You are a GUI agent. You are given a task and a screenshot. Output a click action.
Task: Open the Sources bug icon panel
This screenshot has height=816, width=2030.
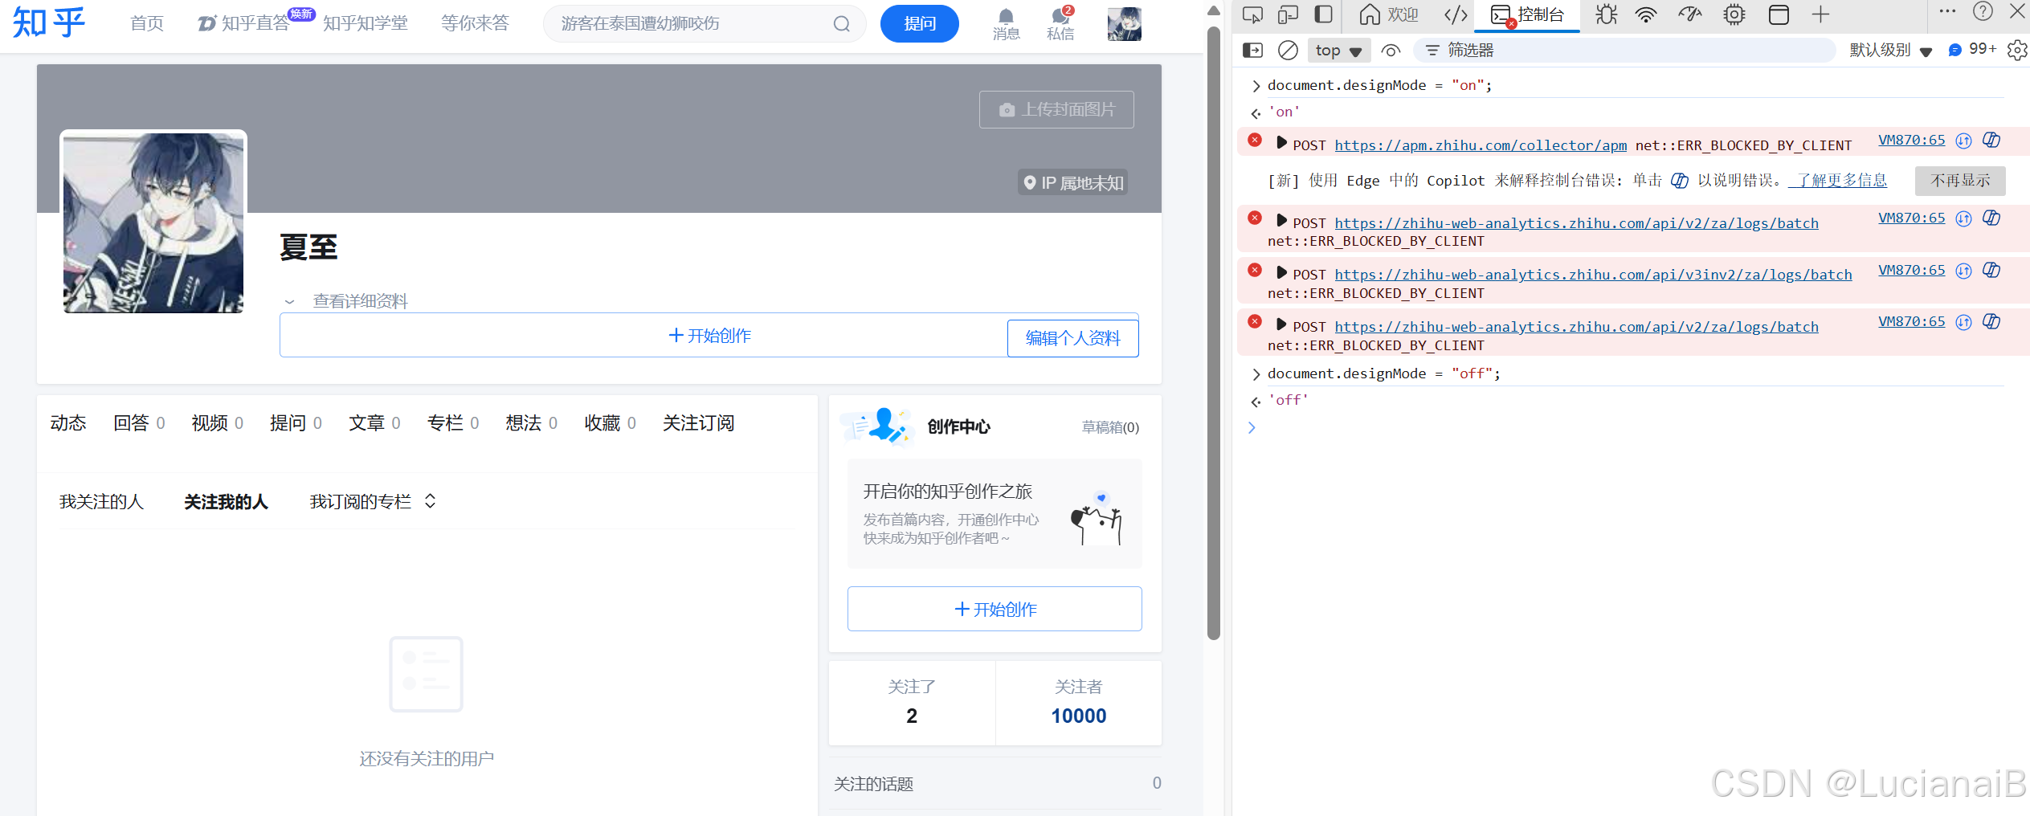point(1607,14)
